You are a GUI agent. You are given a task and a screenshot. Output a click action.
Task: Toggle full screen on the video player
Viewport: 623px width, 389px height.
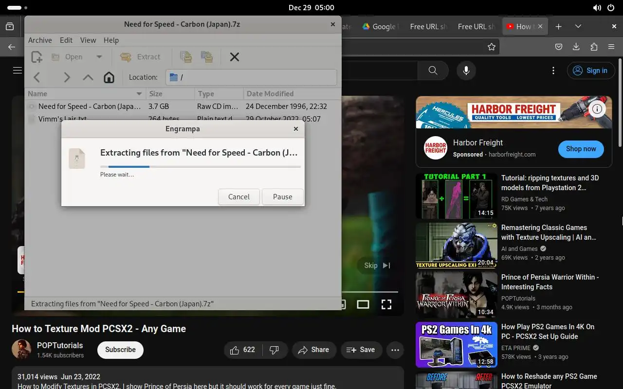click(386, 304)
